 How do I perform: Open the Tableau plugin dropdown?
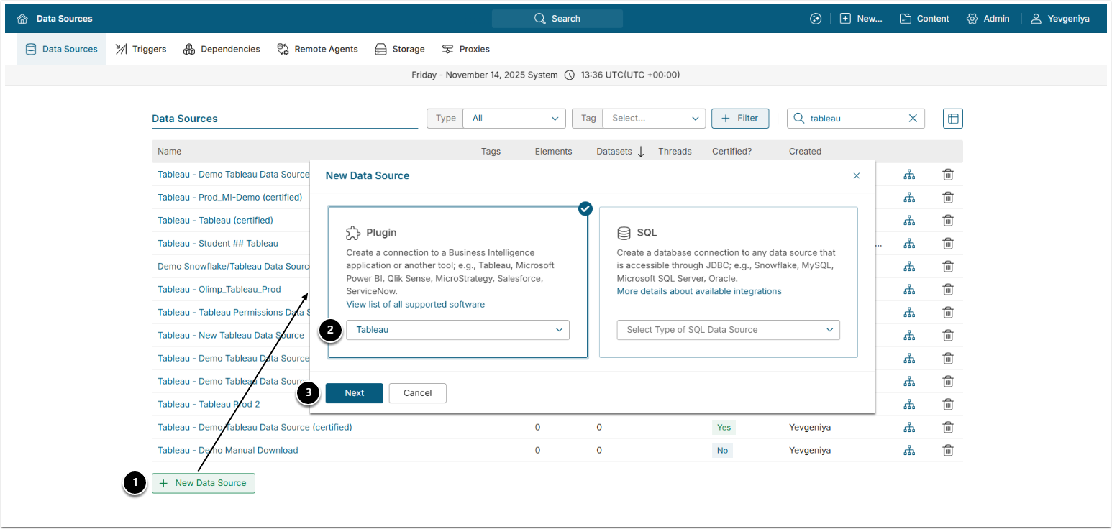coord(457,330)
